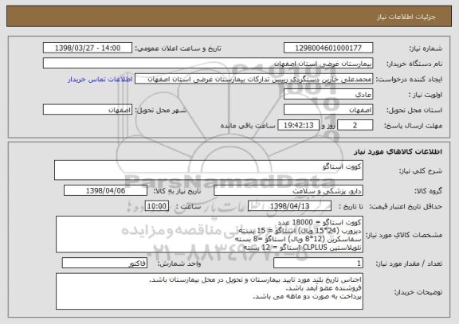The height and width of the screenshot is (324, 459).
Task: Select the buyer organization name field
Action: click(x=208, y=63)
